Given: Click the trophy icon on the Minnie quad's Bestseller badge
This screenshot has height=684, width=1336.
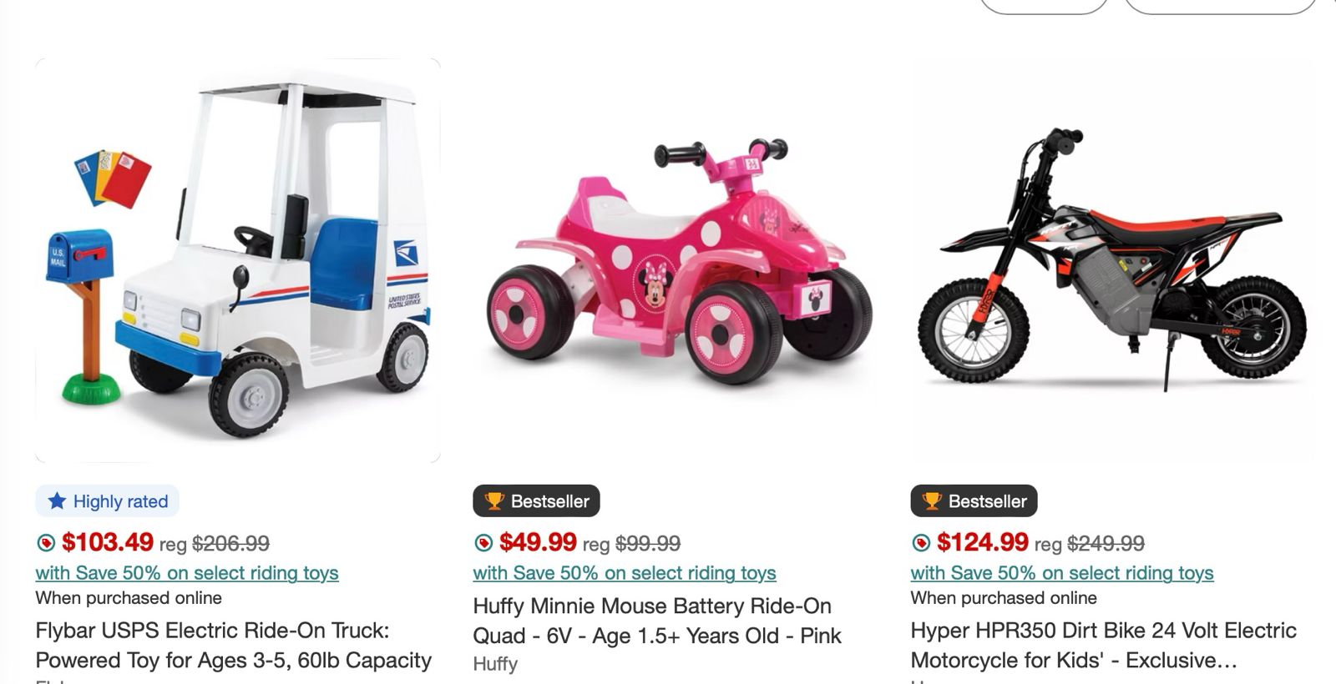Looking at the screenshot, I should [x=495, y=501].
